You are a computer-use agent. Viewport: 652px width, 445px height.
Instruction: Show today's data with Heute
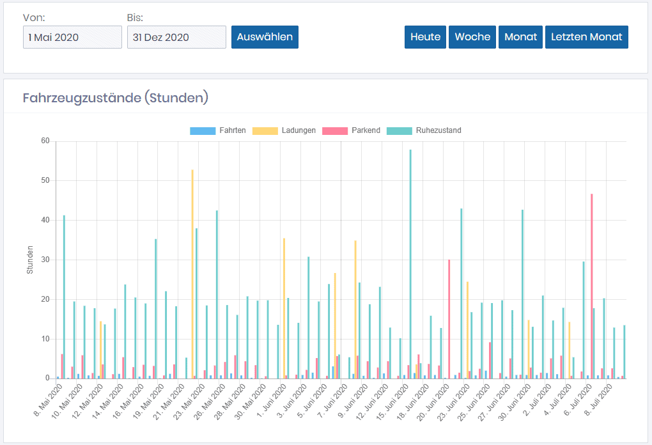(x=425, y=37)
